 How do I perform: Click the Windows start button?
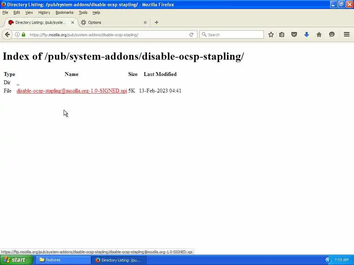pyautogui.click(x=17, y=260)
